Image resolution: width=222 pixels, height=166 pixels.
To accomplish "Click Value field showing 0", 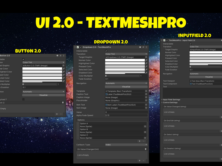I will pos(126,112).
